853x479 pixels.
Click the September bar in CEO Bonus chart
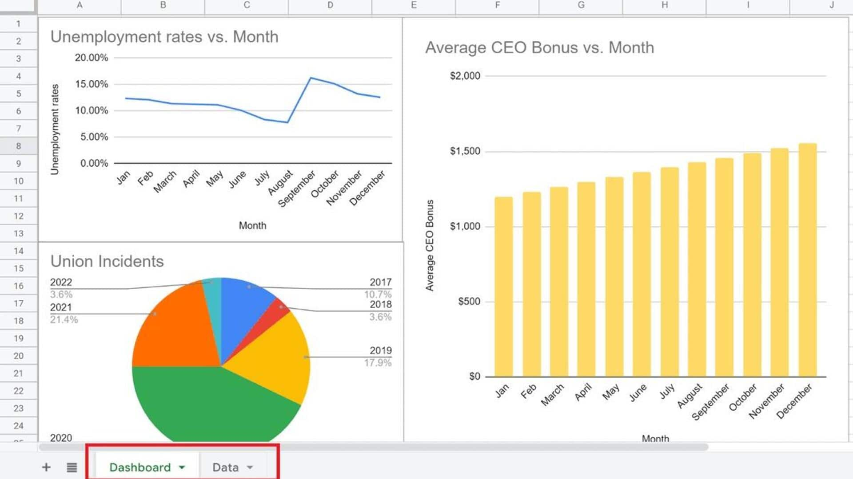[x=724, y=267]
